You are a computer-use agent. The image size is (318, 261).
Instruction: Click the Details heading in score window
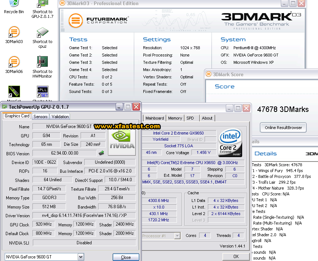pos(265,153)
